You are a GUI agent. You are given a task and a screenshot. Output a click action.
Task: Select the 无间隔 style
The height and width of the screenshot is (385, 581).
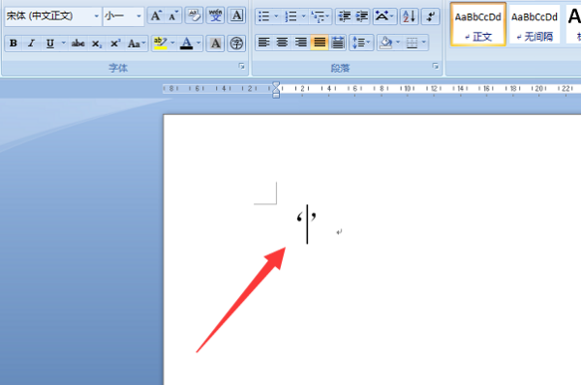535,24
